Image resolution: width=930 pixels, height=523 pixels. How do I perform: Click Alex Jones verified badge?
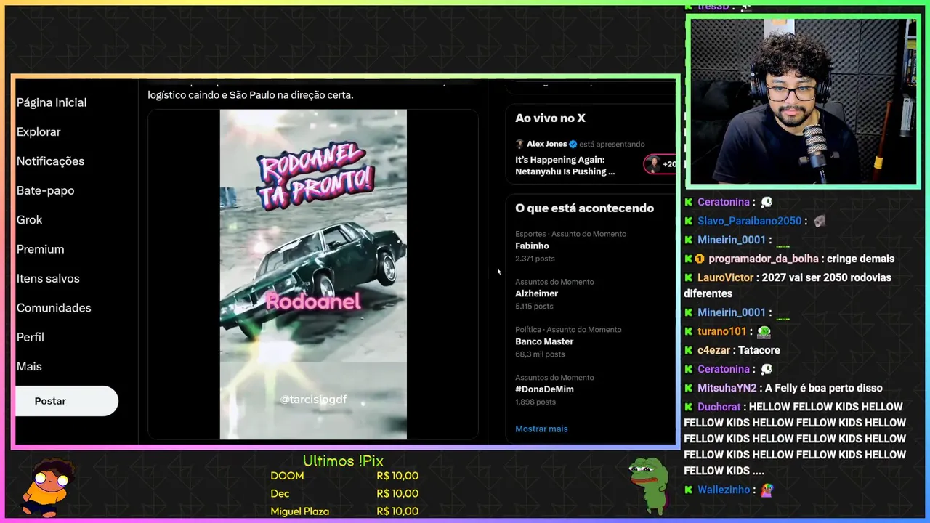point(573,144)
